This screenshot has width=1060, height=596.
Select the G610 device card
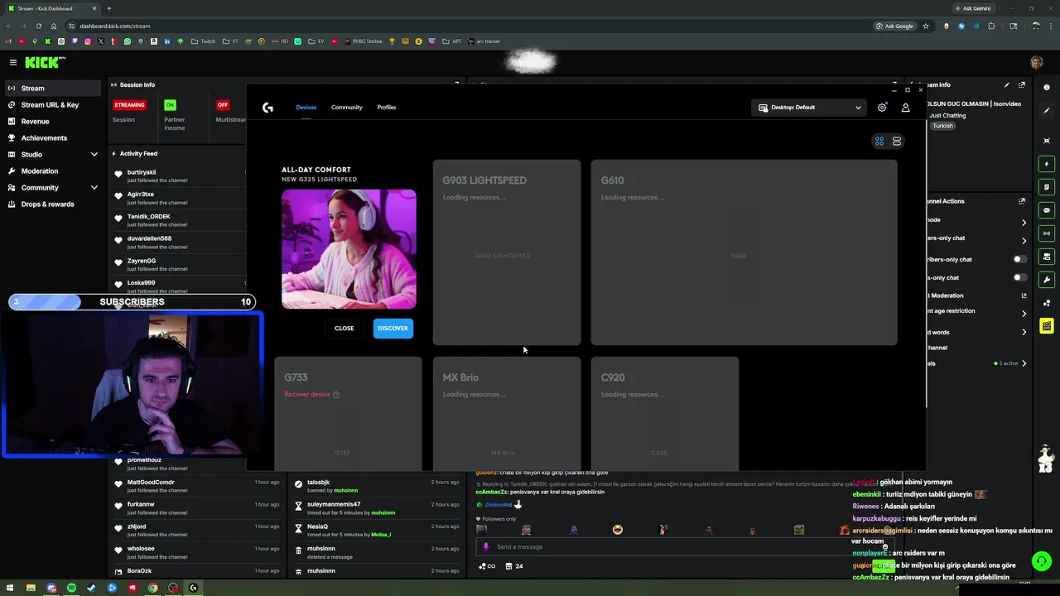pyautogui.click(x=744, y=252)
